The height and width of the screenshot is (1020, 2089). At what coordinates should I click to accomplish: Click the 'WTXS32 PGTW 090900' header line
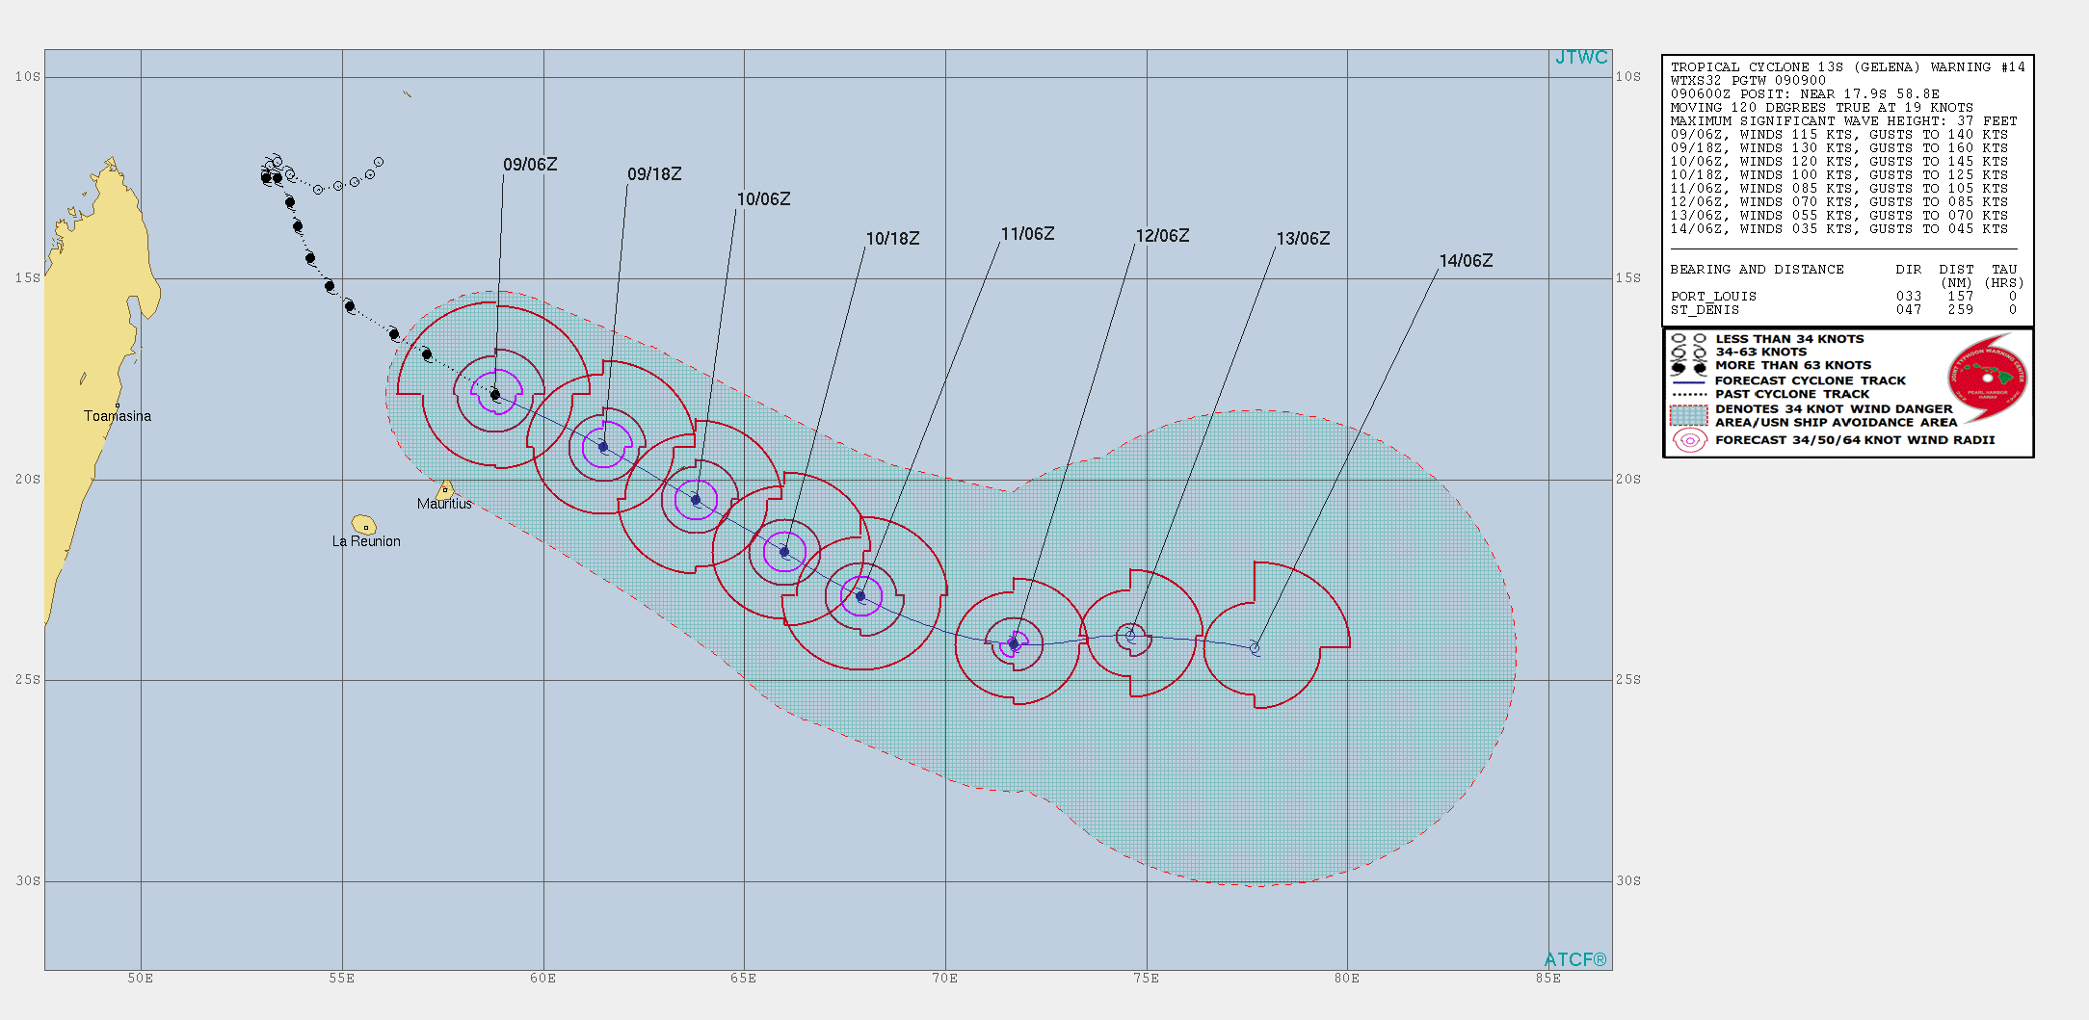click(x=1748, y=81)
